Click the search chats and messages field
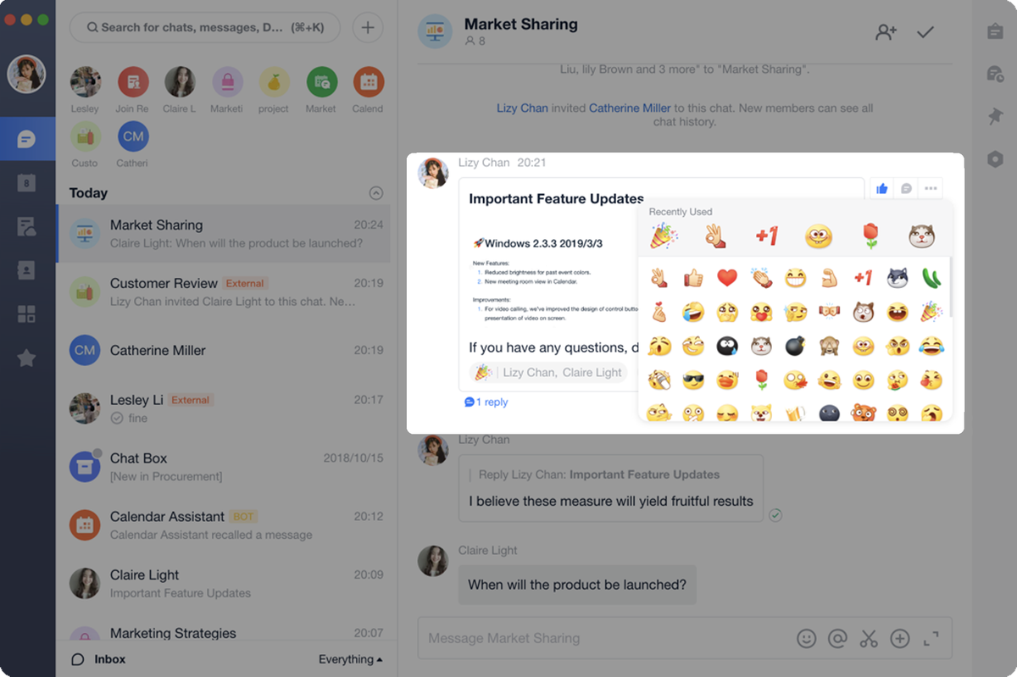Screen dimensions: 1017x677 (204, 27)
